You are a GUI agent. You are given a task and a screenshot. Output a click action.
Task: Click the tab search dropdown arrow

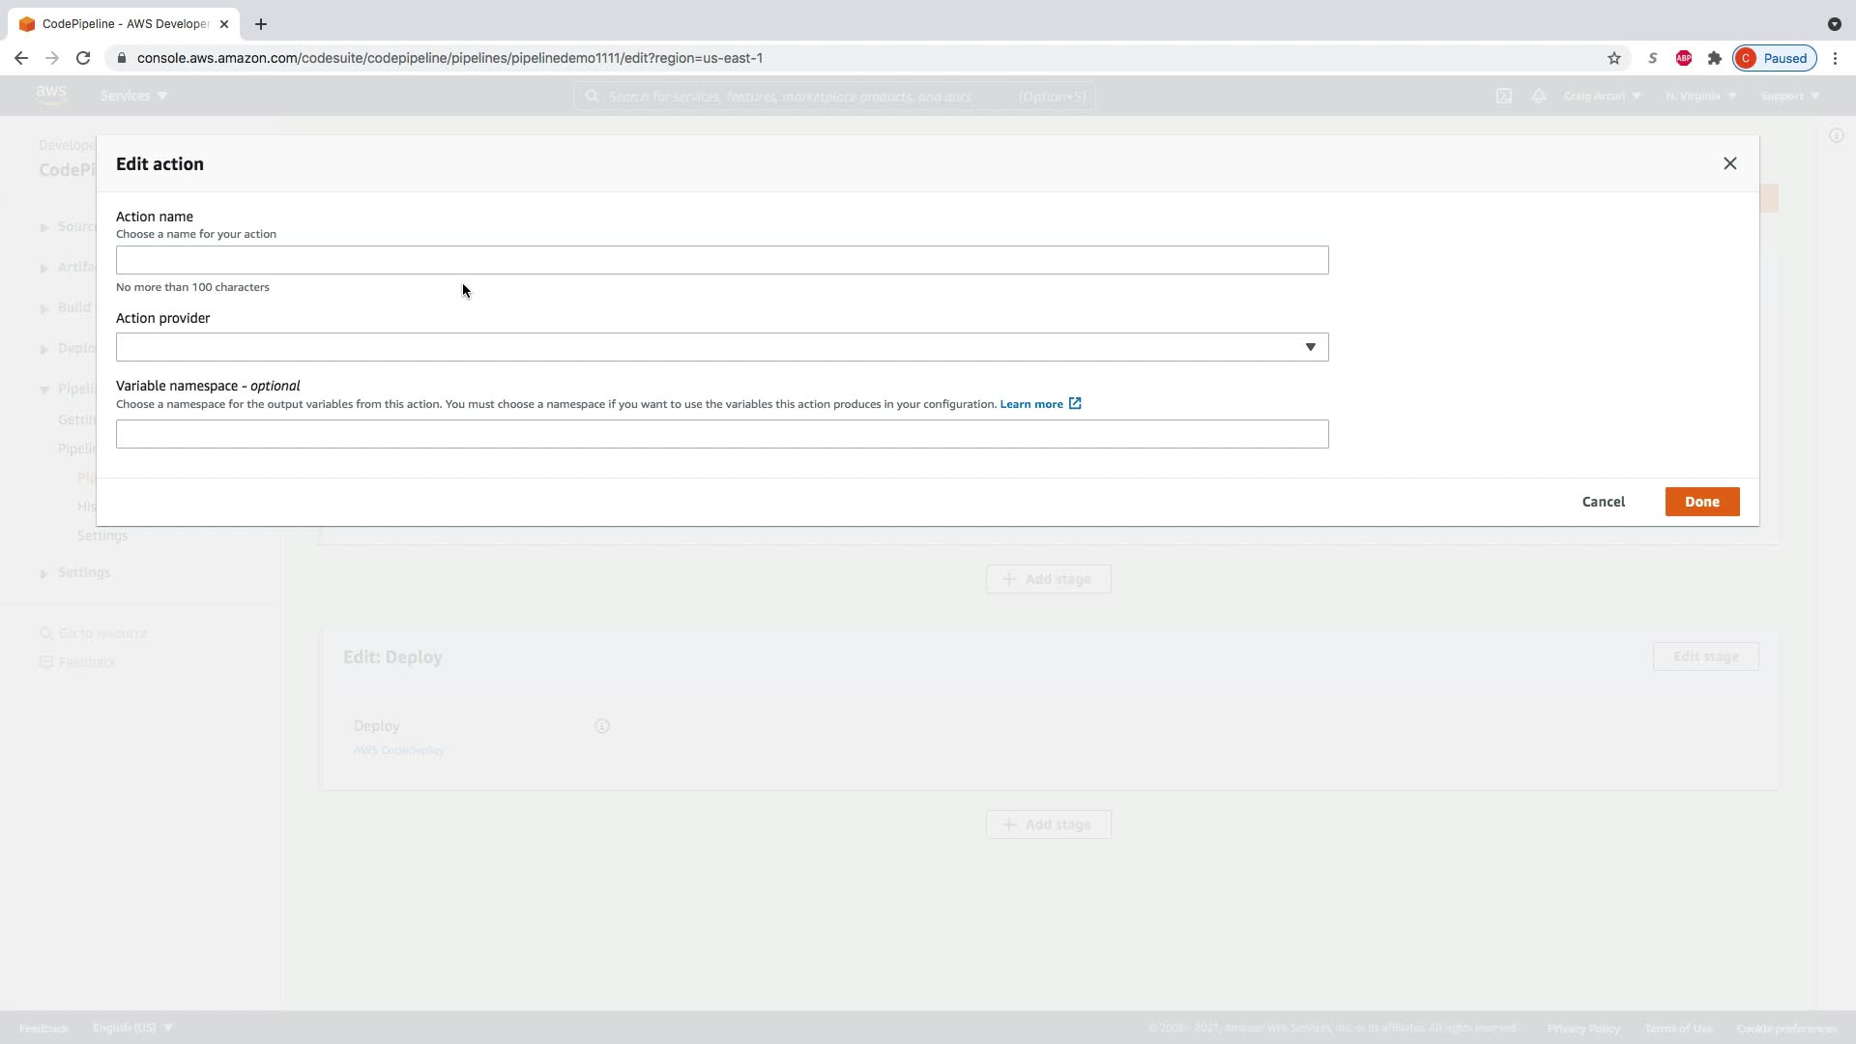[x=1834, y=24]
